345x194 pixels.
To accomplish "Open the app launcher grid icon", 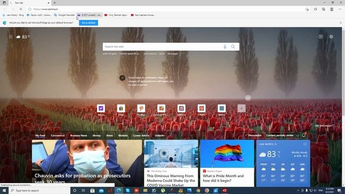I will (11, 37).
